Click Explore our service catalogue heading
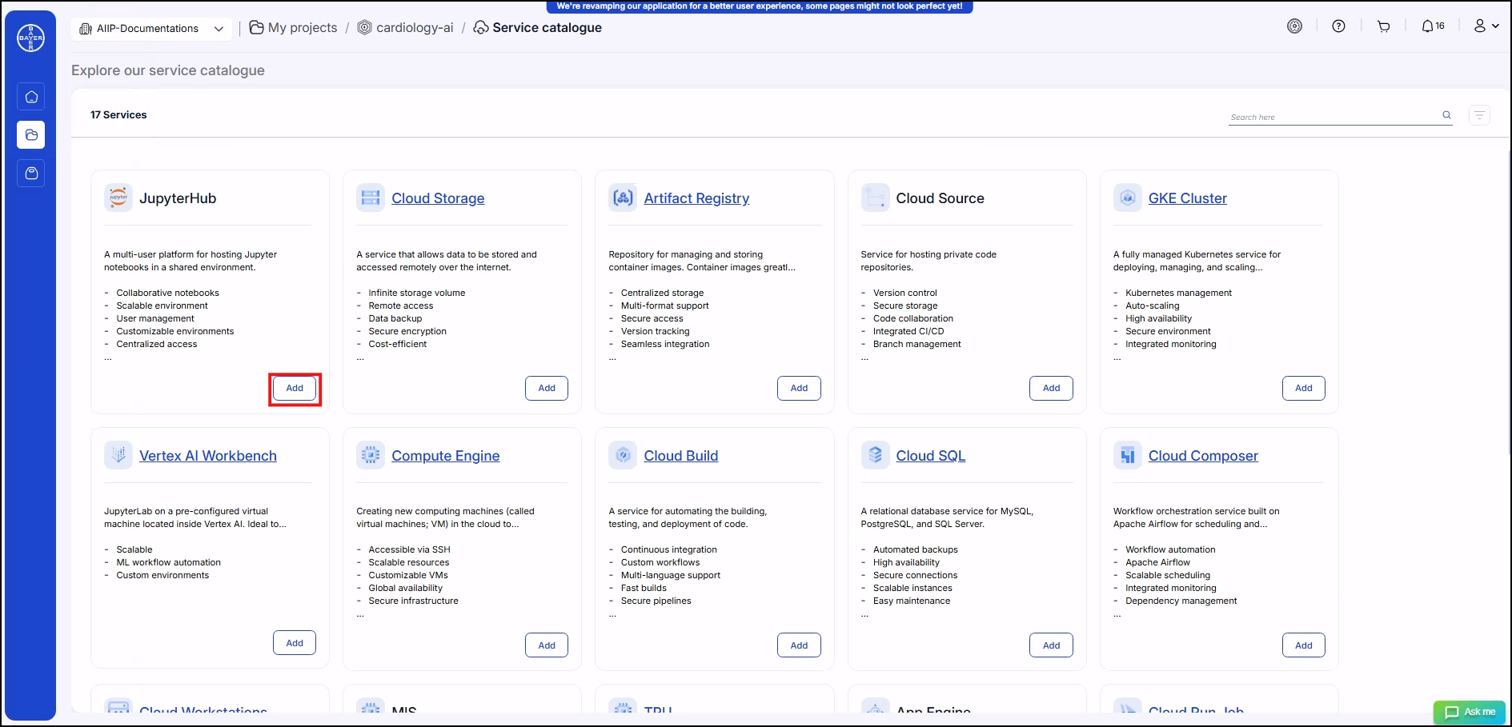Viewport: 1512px width, 727px height. (x=168, y=70)
